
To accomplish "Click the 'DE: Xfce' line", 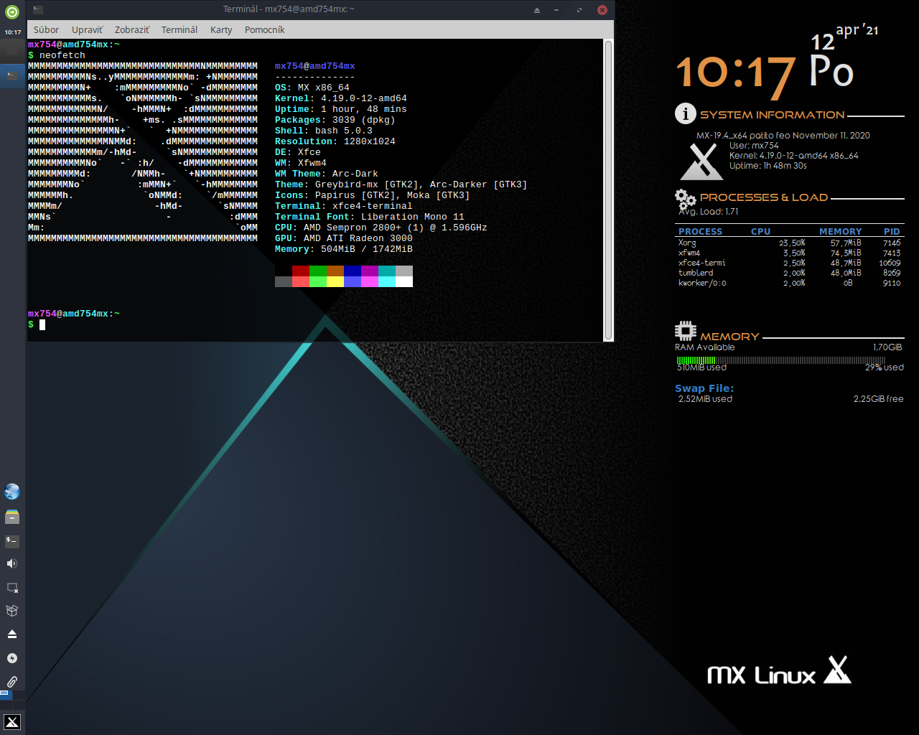I will point(298,152).
